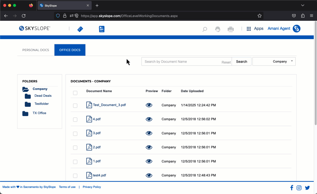Screen dimensions: 317x194
Task: Click the Save to Pocket icon
Action: point(294,16)
